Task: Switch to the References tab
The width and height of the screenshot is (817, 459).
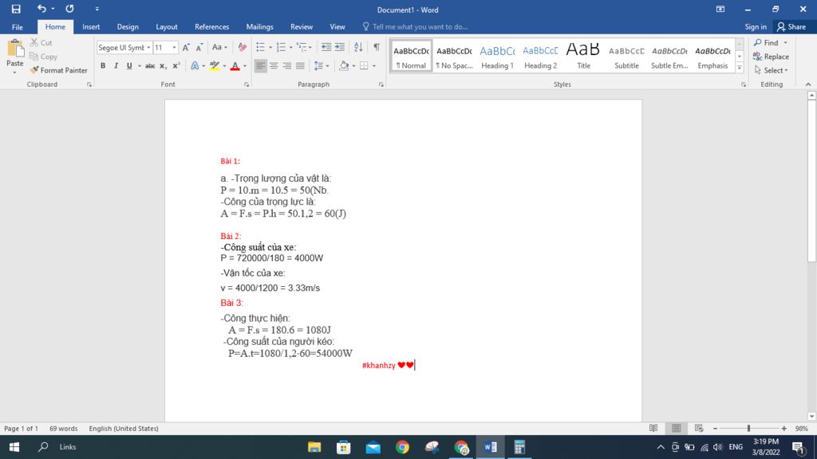Action: 211,27
